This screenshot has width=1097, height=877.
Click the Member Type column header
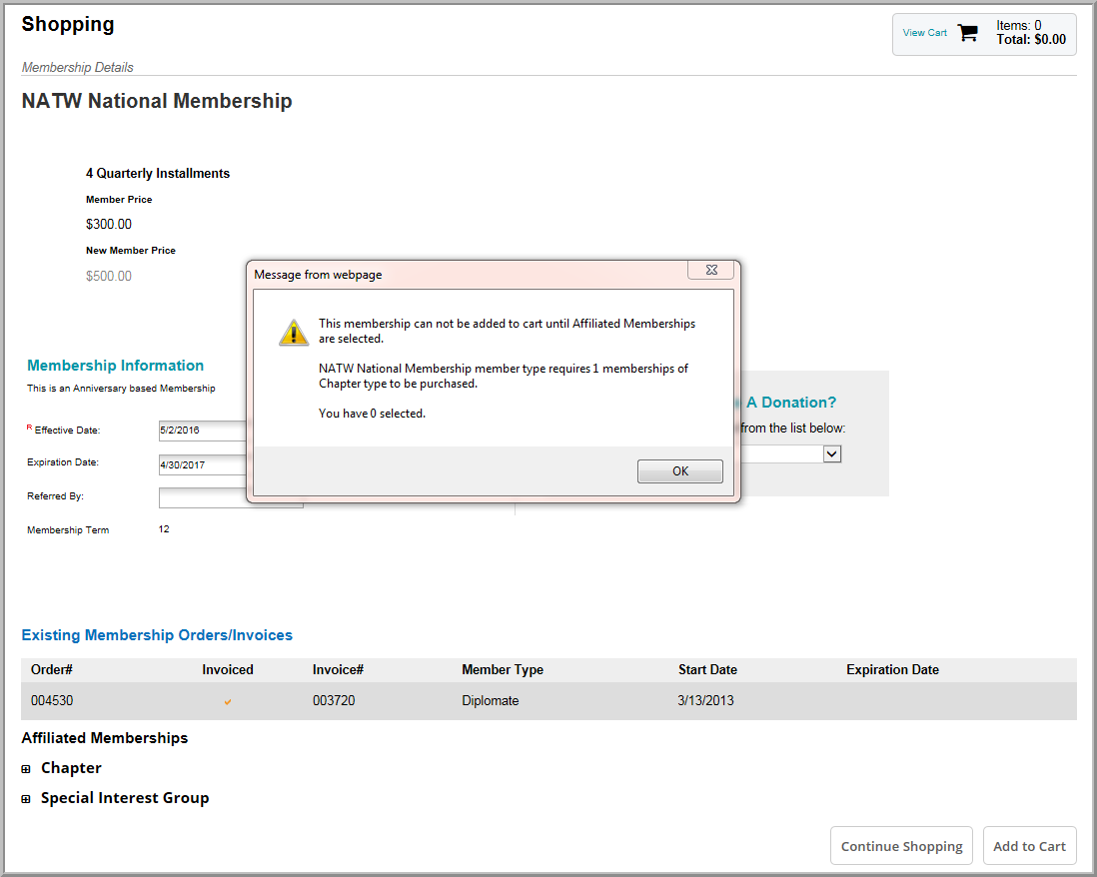tap(503, 670)
